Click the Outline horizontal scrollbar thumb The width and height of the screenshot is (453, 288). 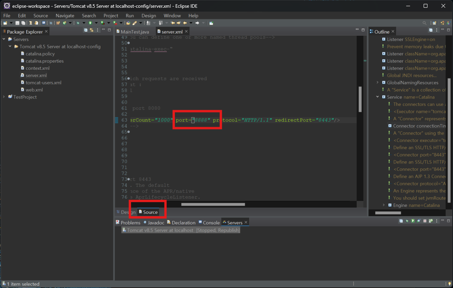pyautogui.click(x=388, y=213)
